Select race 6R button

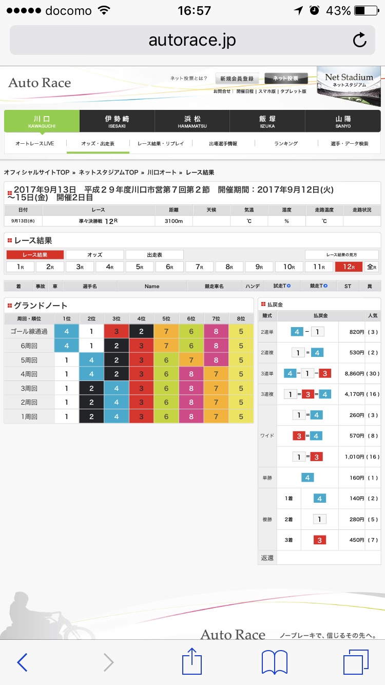[169, 267]
